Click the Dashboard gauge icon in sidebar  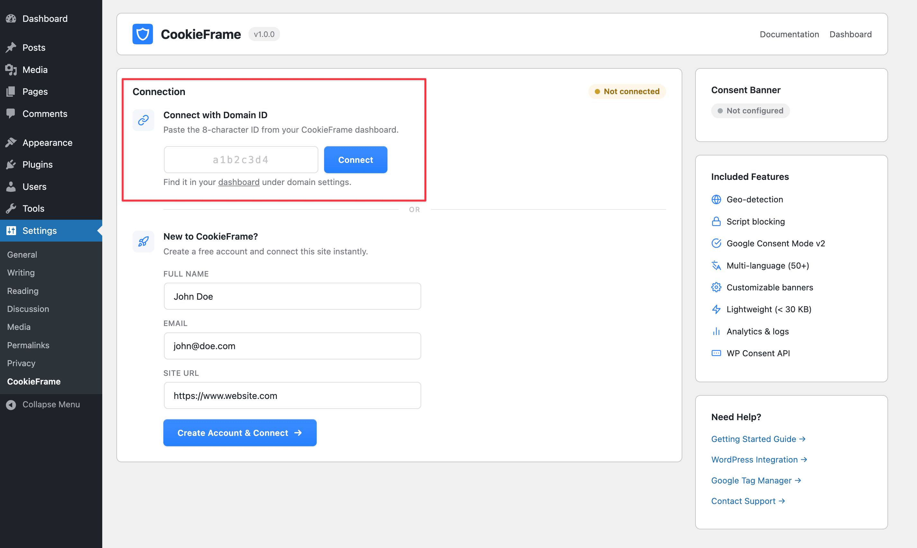click(11, 18)
